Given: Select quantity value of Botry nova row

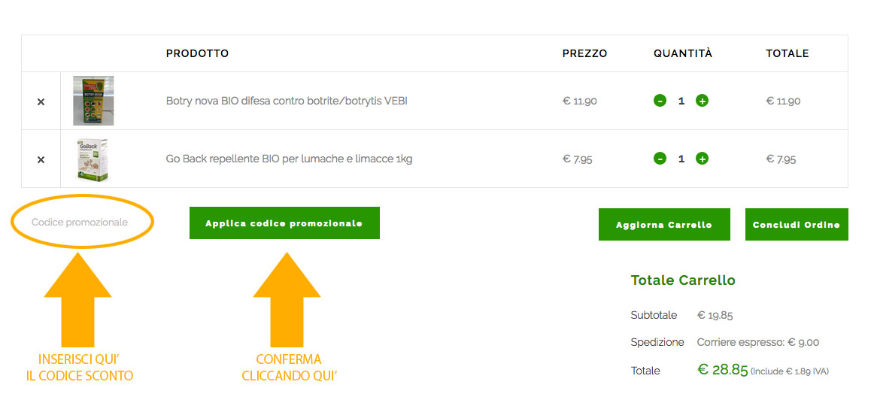Looking at the screenshot, I should pos(681,101).
